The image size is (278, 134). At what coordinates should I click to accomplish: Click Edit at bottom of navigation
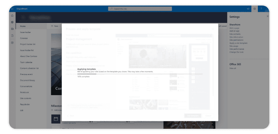pyautogui.click(x=22, y=110)
